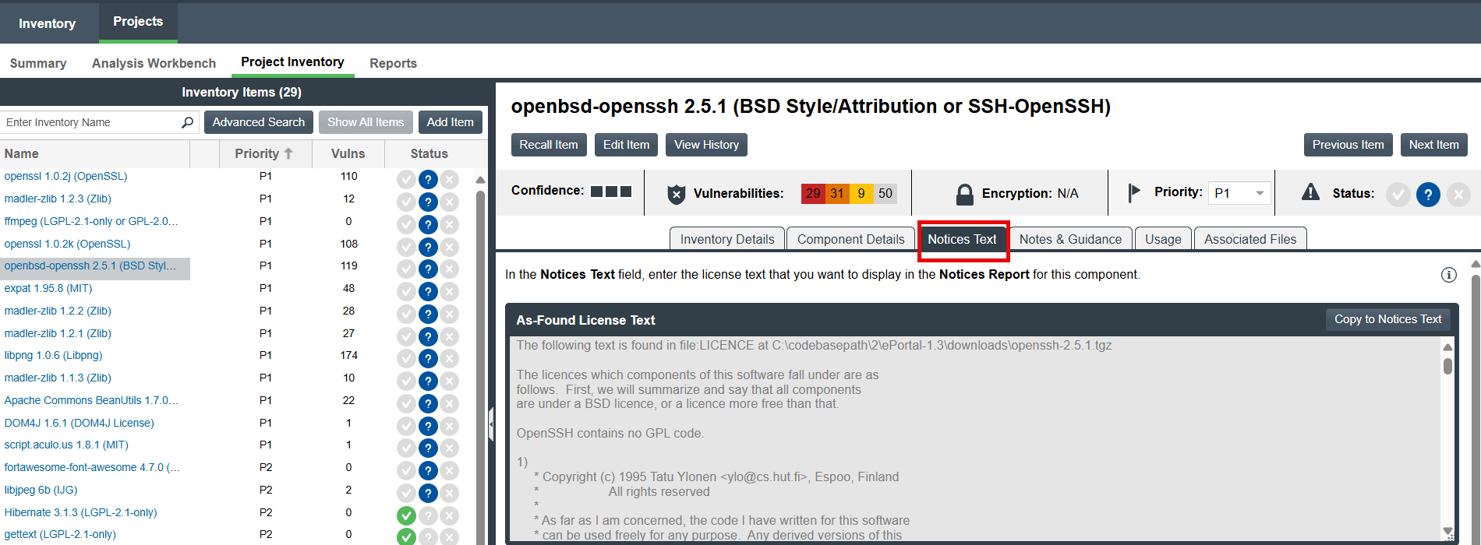Image resolution: width=1481 pixels, height=545 pixels.
Task: Click the search magnifier icon in inventory name field
Action: tap(187, 122)
